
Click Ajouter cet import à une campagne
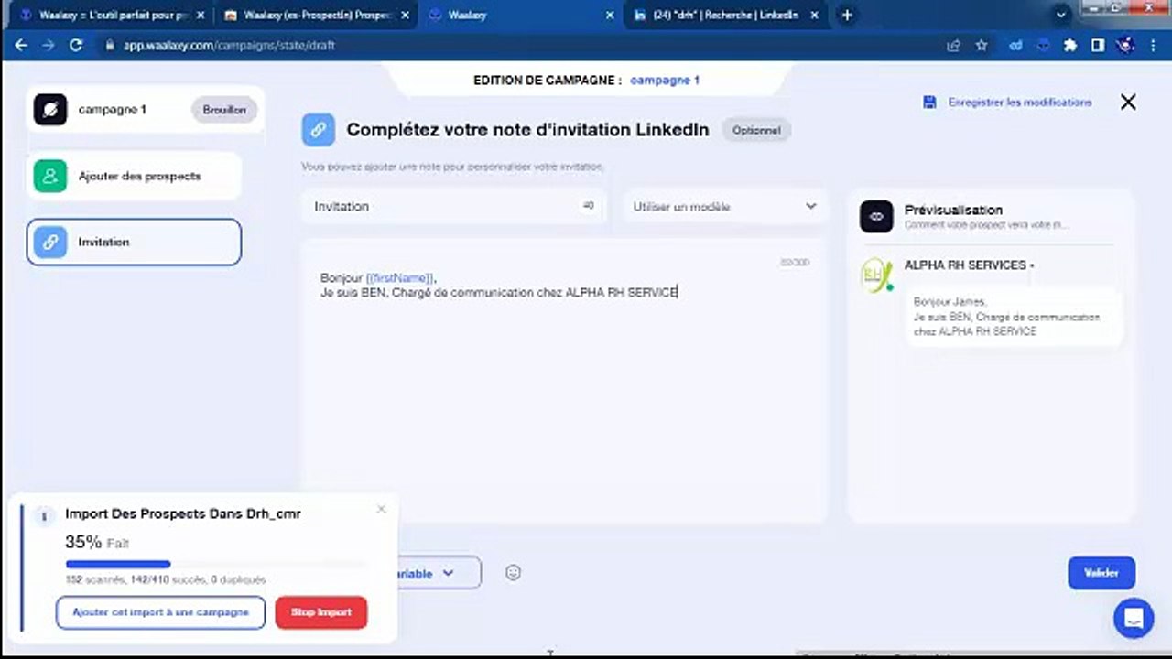point(160,612)
